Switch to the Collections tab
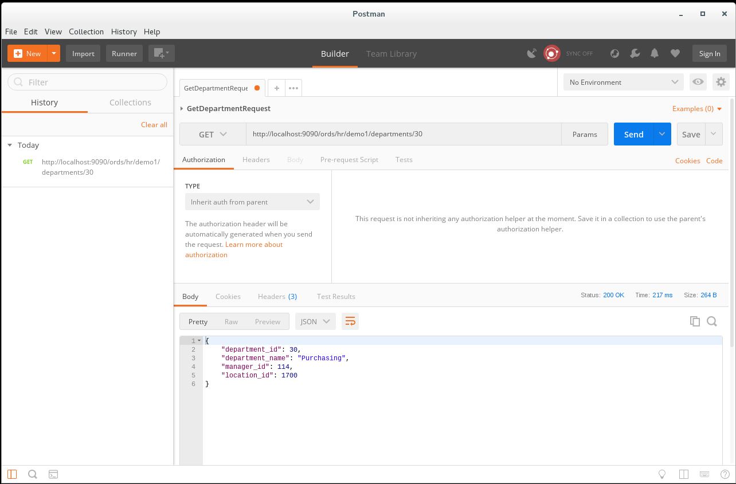The width and height of the screenshot is (736, 484). click(130, 103)
